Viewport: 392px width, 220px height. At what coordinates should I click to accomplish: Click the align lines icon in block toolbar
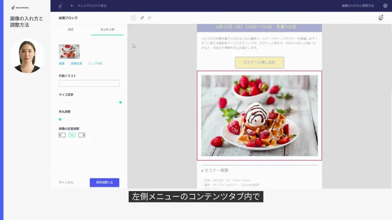134,18
